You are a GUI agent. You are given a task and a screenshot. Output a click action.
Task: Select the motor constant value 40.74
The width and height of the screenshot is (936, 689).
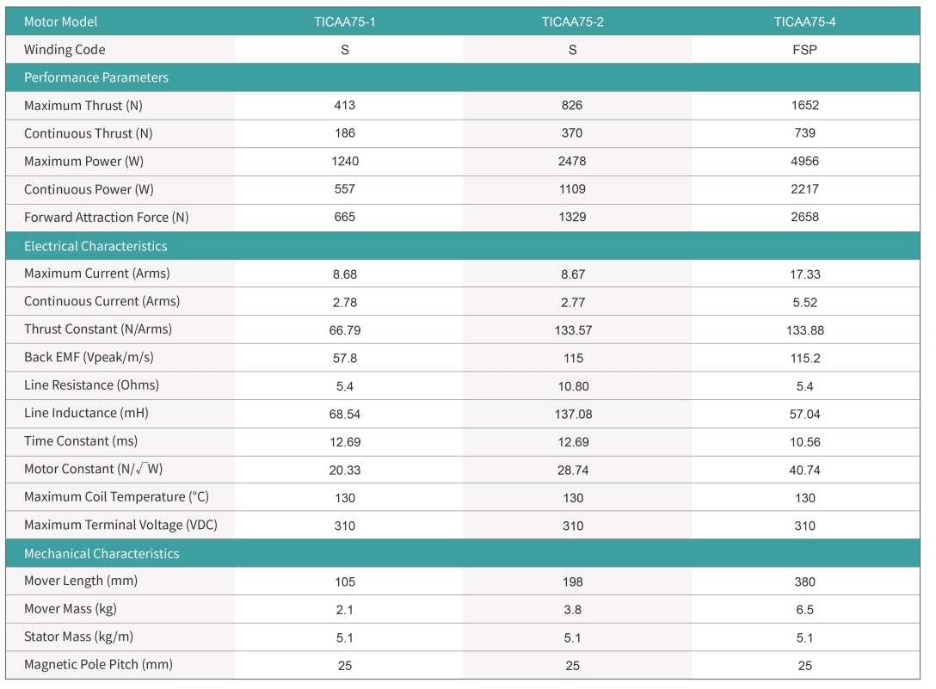click(804, 470)
